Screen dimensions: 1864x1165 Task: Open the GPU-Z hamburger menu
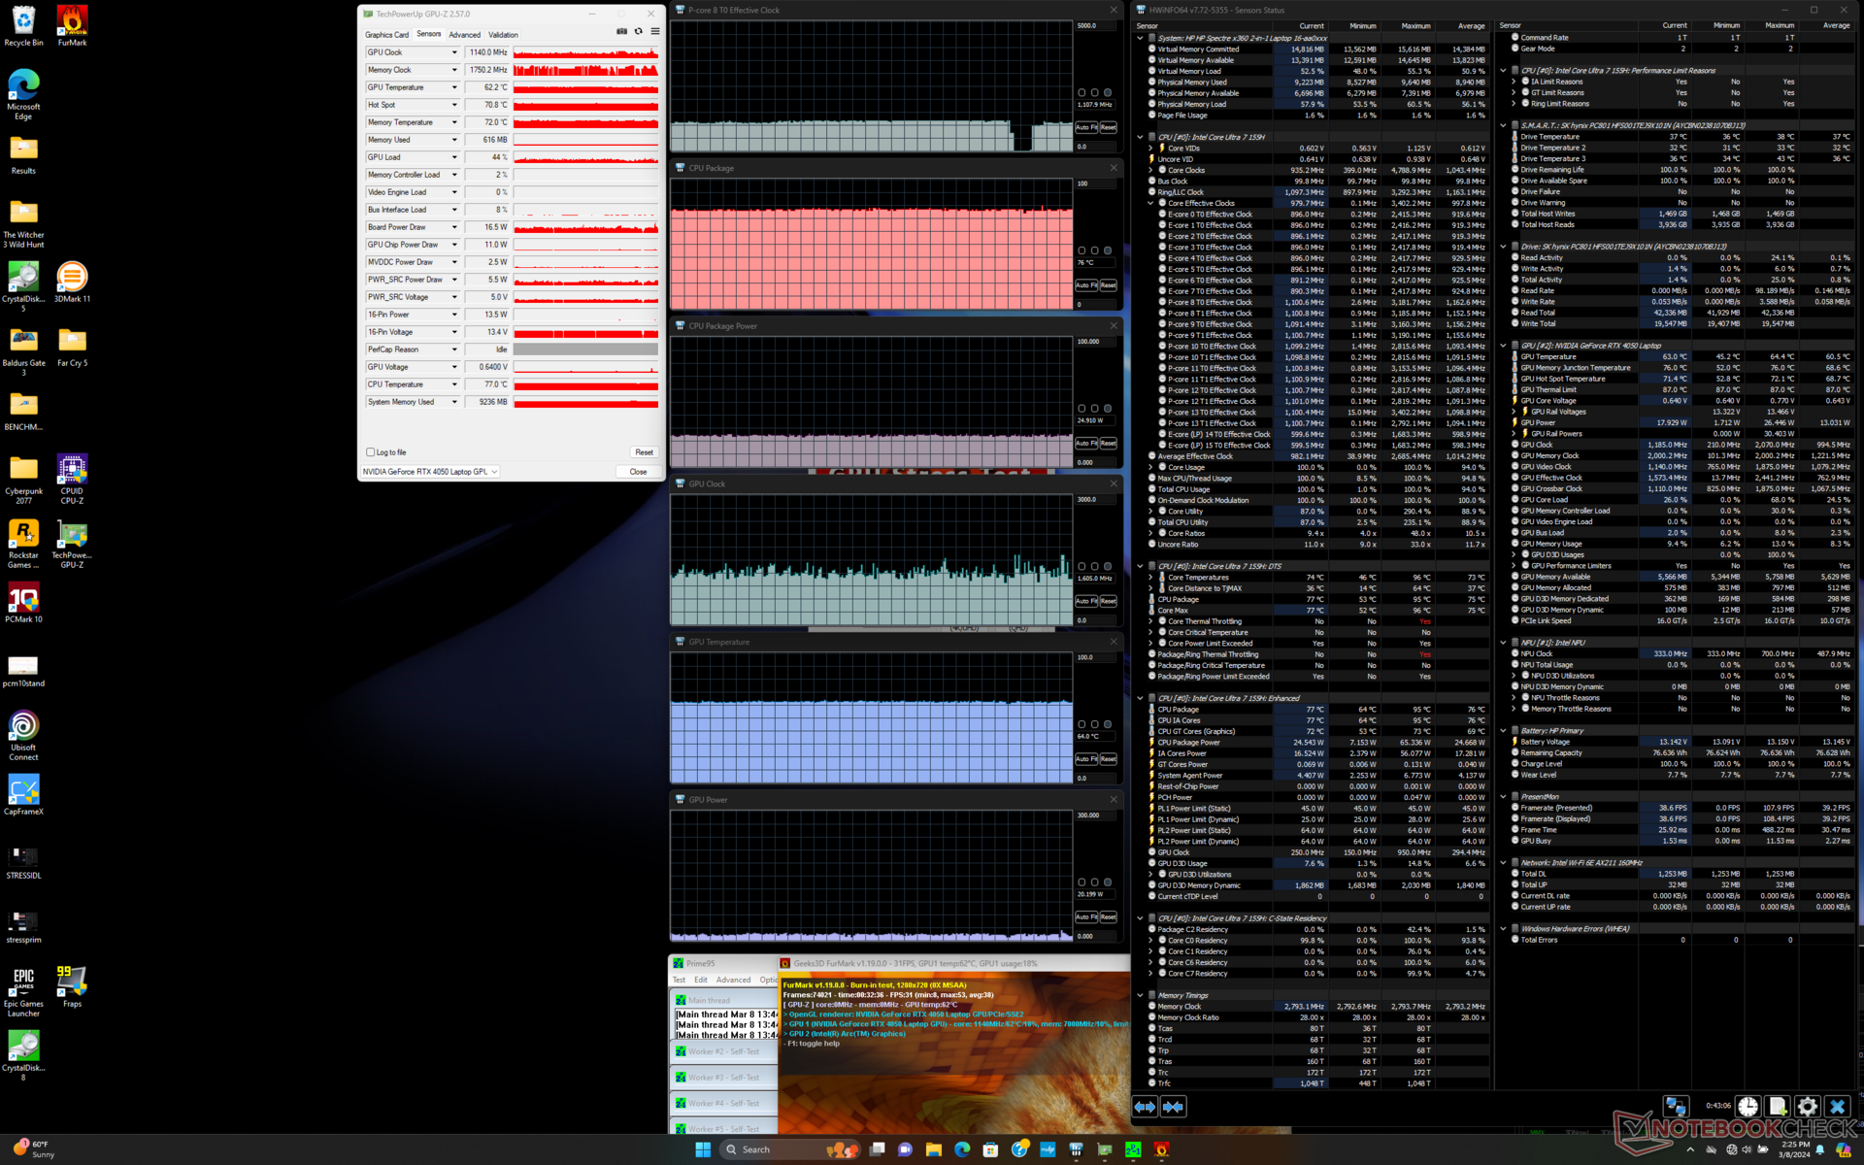(655, 32)
